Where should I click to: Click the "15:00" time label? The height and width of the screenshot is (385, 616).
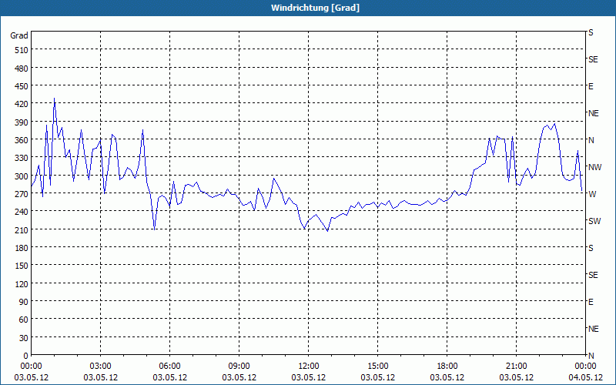click(x=378, y=367)
